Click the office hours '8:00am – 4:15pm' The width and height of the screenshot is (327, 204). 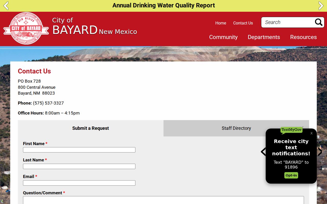62,113
